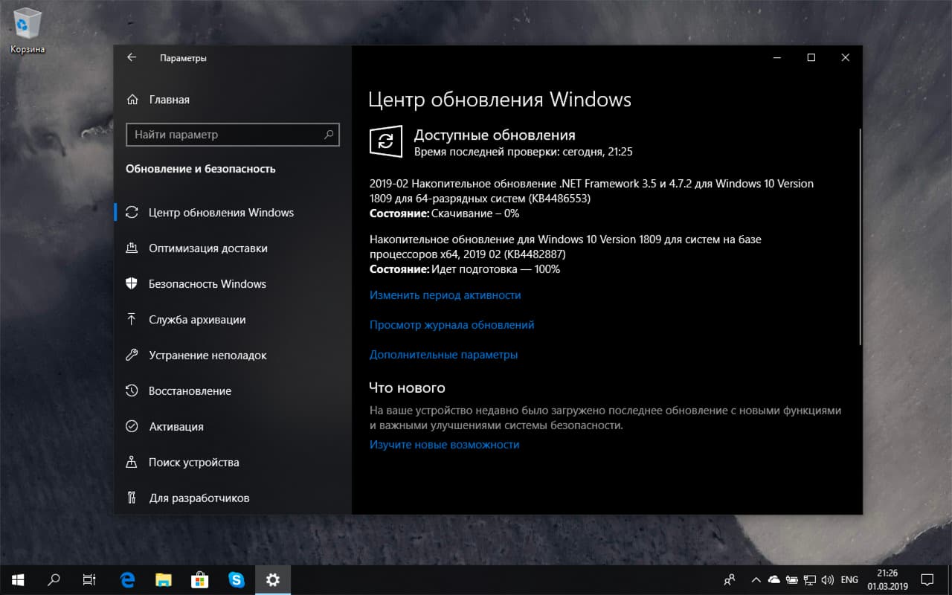Open Troubleshoot using the wrench icon

pos(133,355)
